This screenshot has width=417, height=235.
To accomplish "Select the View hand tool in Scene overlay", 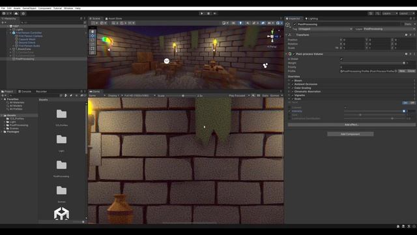I will tap(93, 31).
